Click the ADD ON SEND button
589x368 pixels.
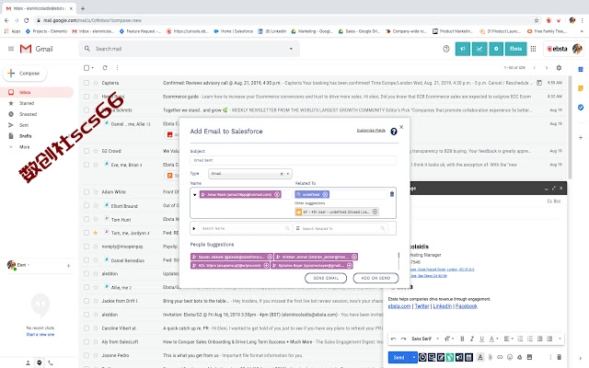point(375,278)
